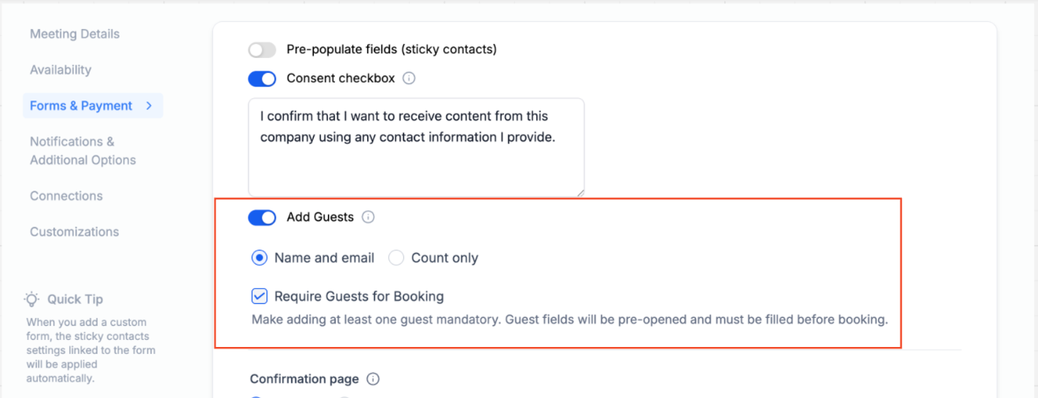The height and width of the screenshot is (398, 1038).
Task: Switch to the Connections section
Action: [x=66, y=196]
